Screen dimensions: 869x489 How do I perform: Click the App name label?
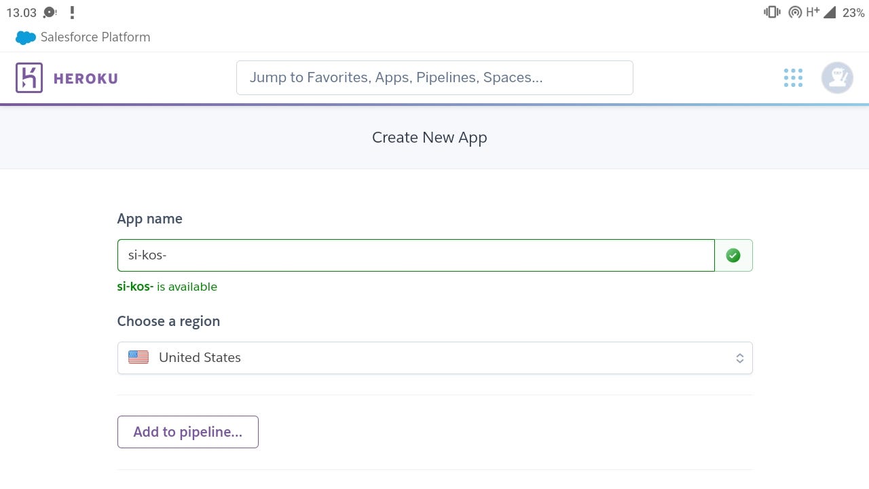pyautogui.click(x=150, y=219)
